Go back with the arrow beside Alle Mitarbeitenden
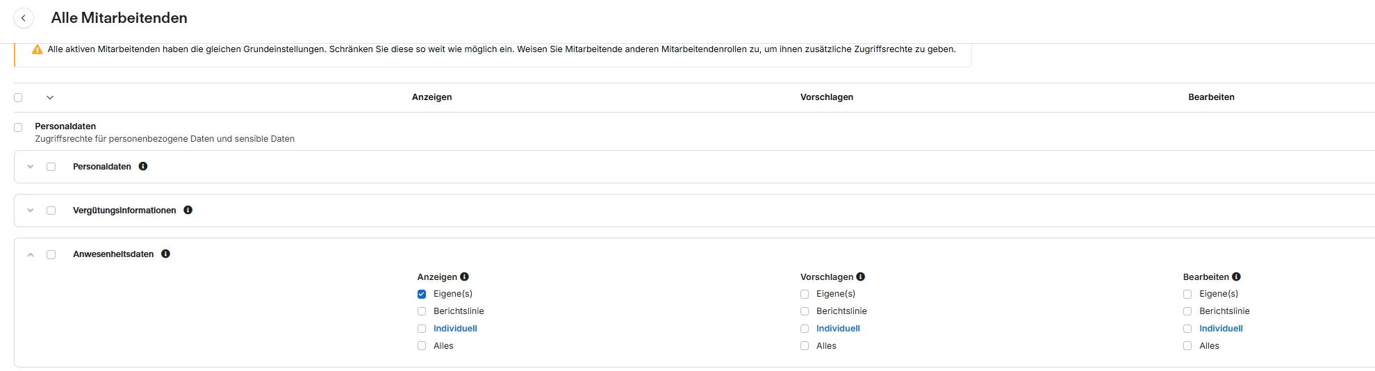The image size is (1375, 371). tap(24, 18)
